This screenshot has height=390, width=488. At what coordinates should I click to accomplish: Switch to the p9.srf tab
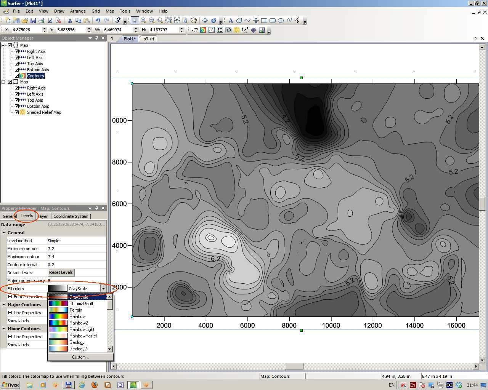pyautogui.click(x=149, y=39)
